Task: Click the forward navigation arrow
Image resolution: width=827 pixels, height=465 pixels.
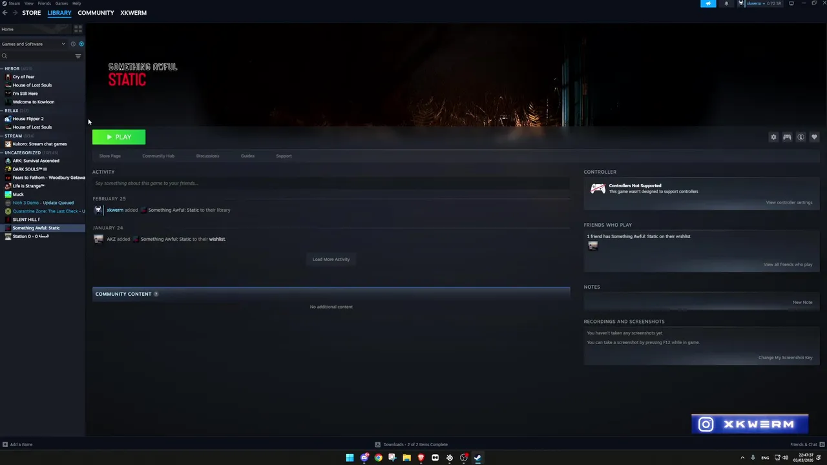Action: click(15, 13)
